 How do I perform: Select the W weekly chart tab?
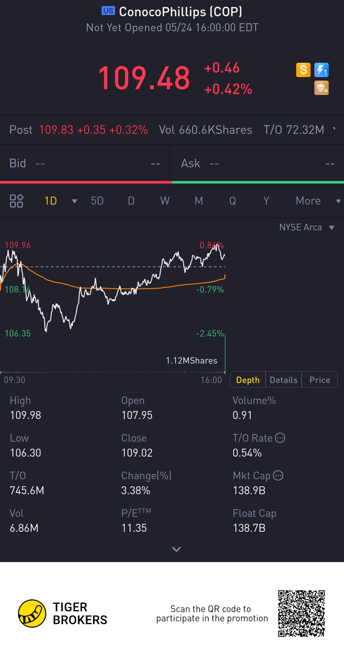[165, 201]
